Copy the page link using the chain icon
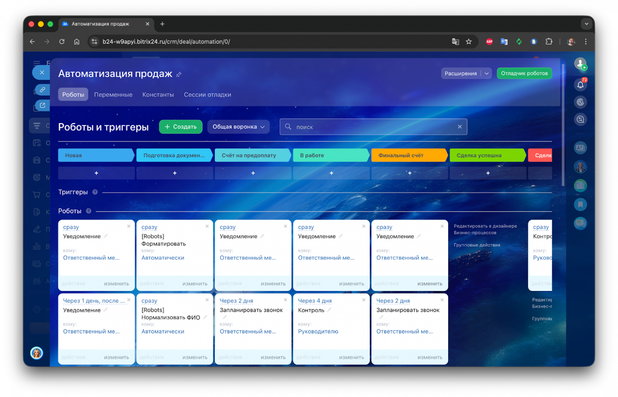618x397 pixels. tap(42, 90)
